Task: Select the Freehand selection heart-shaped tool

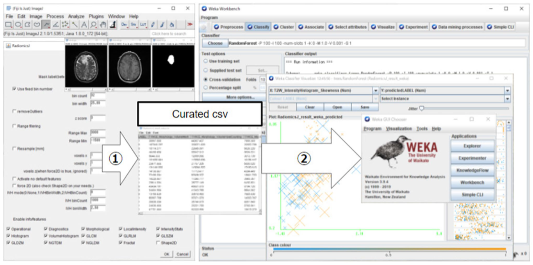Action: click(x=37, y=25)
